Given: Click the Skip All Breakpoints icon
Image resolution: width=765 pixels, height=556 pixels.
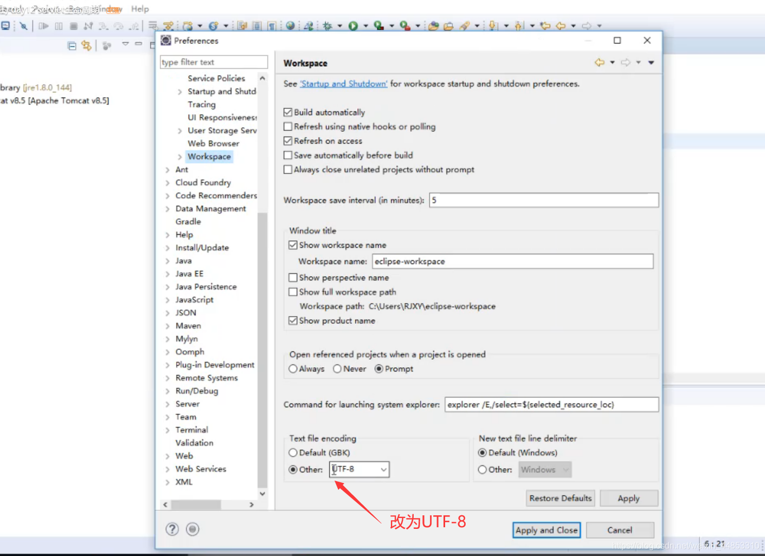Looking at the screenshot, I should 23,25.
